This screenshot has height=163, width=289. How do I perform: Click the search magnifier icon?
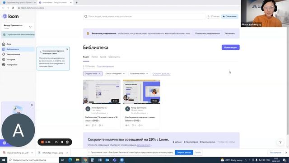click(86, 16)
